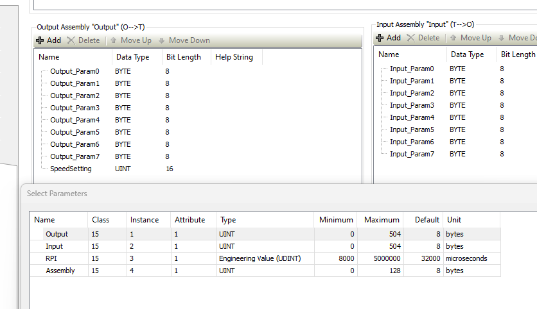The image size is (537, 309).
Task: Select Output_Param4 in the tree
Action: [x=75, y=120]
